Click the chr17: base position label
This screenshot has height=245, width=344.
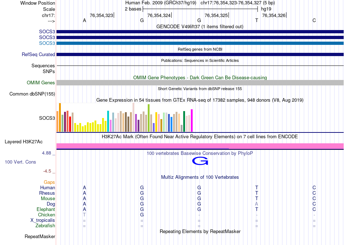click(48, 15)
